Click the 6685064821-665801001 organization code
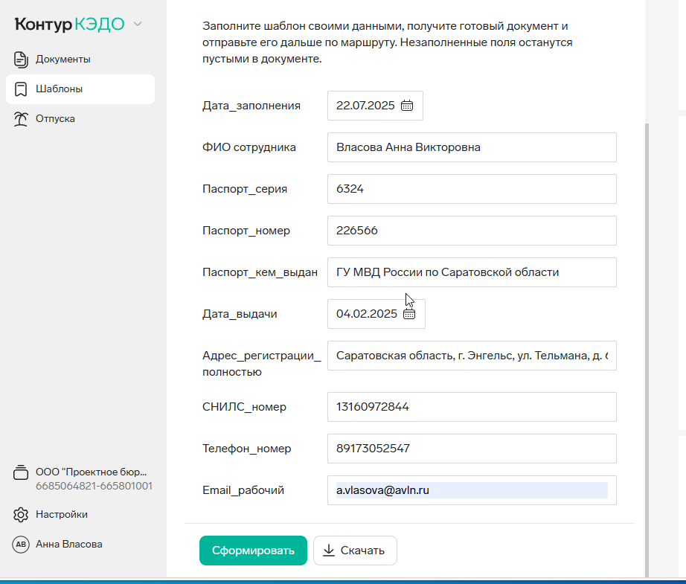The image size is (686, 584). 94,486
